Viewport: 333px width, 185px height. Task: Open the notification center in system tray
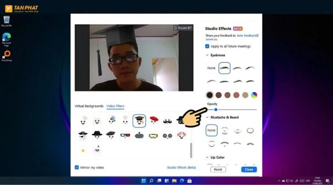pos(327,181)
